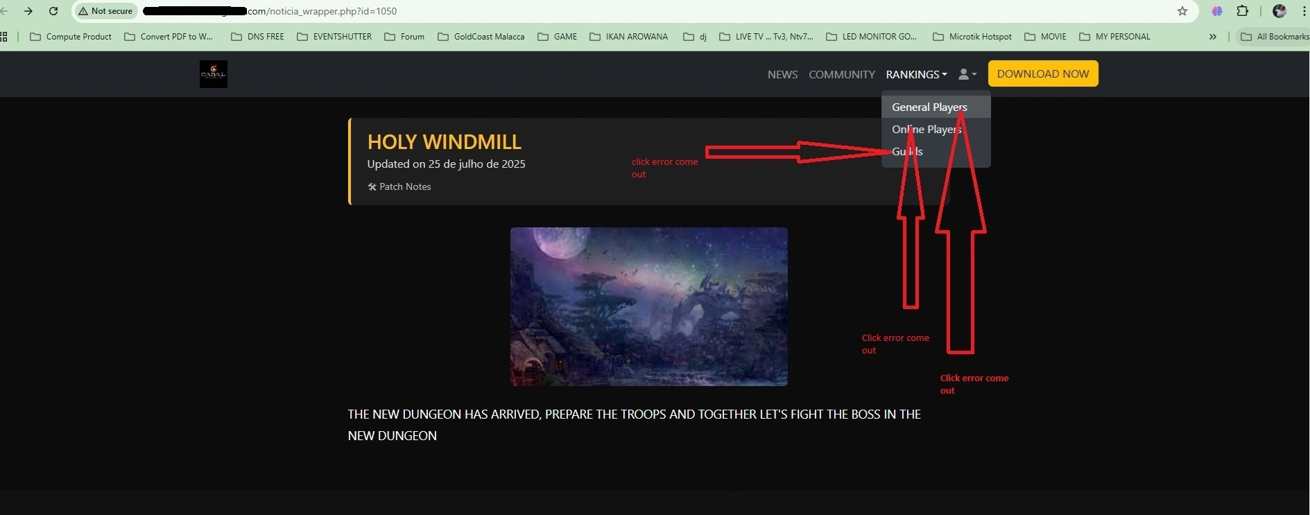Open the Chrome profile avatar
Image resolution: width=1310 pixels, height=515 pixels.
[1279, 11]
